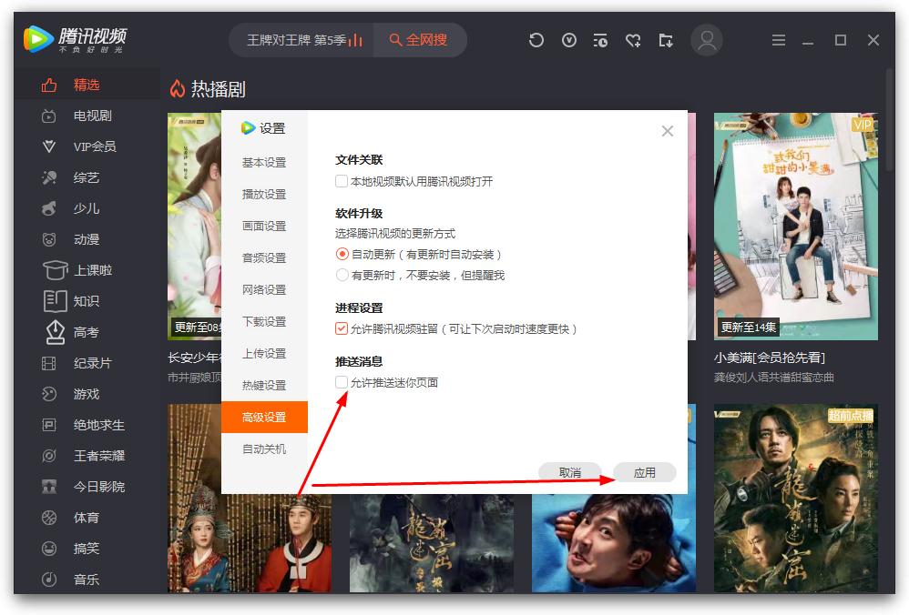
Task: Switch to the 播放设置 settings tab
Action: [264, 194]
